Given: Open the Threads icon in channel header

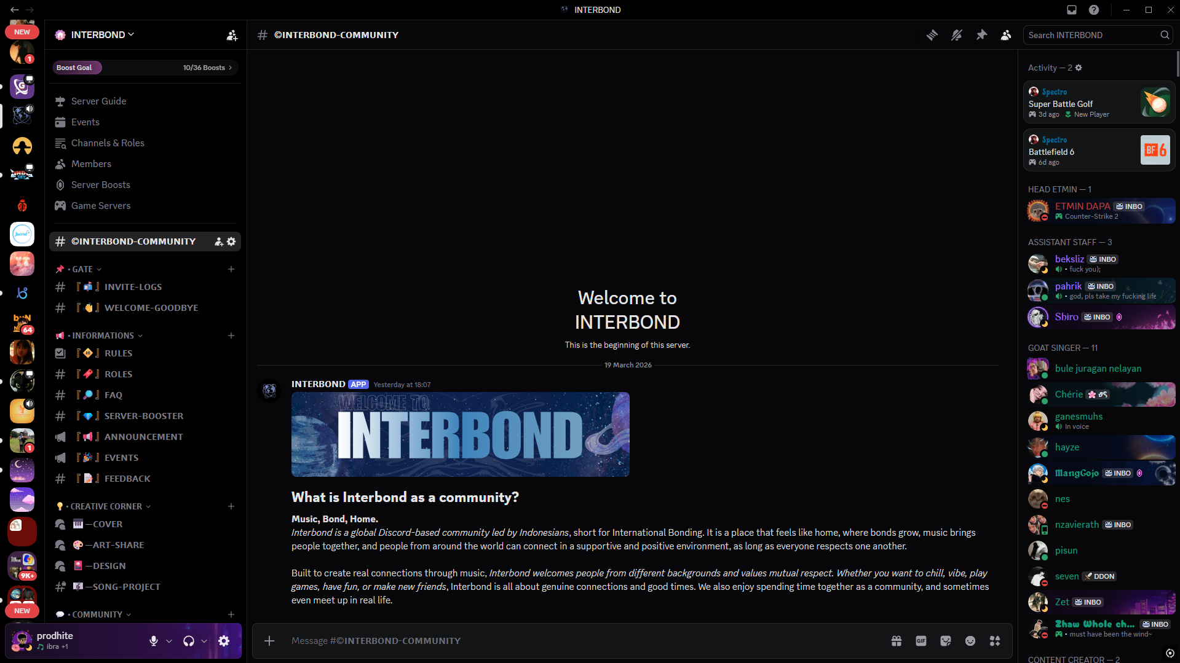Looking at the screenshot, I should click(x=932, y=35).
